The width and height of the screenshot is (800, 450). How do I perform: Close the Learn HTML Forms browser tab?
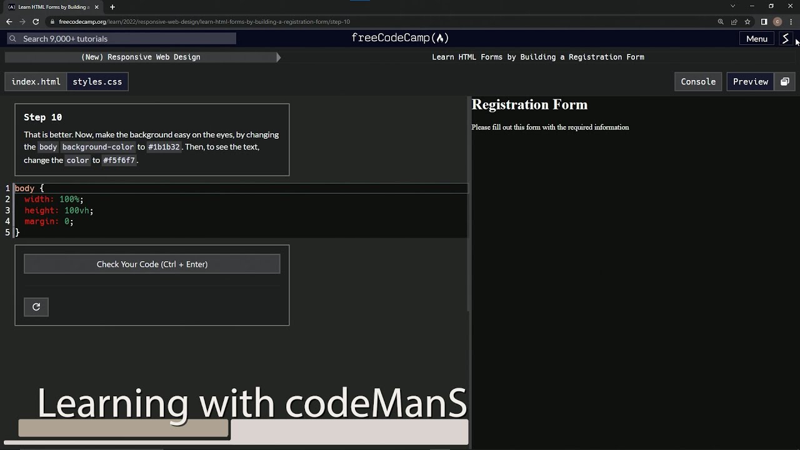pyautogui.click(x=96, y=7)
